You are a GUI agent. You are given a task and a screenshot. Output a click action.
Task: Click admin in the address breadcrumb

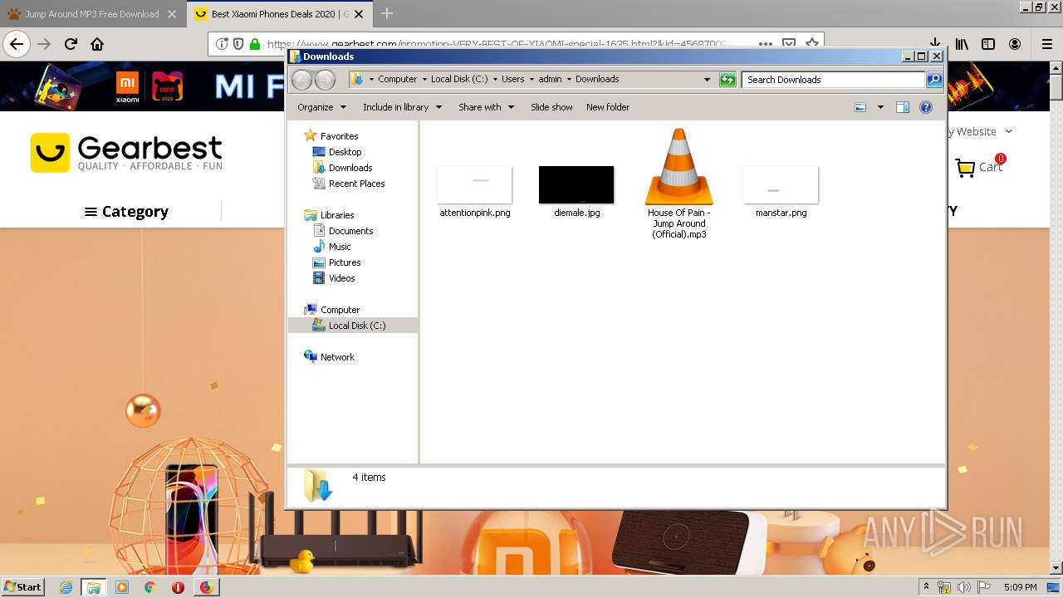point(550,79)
